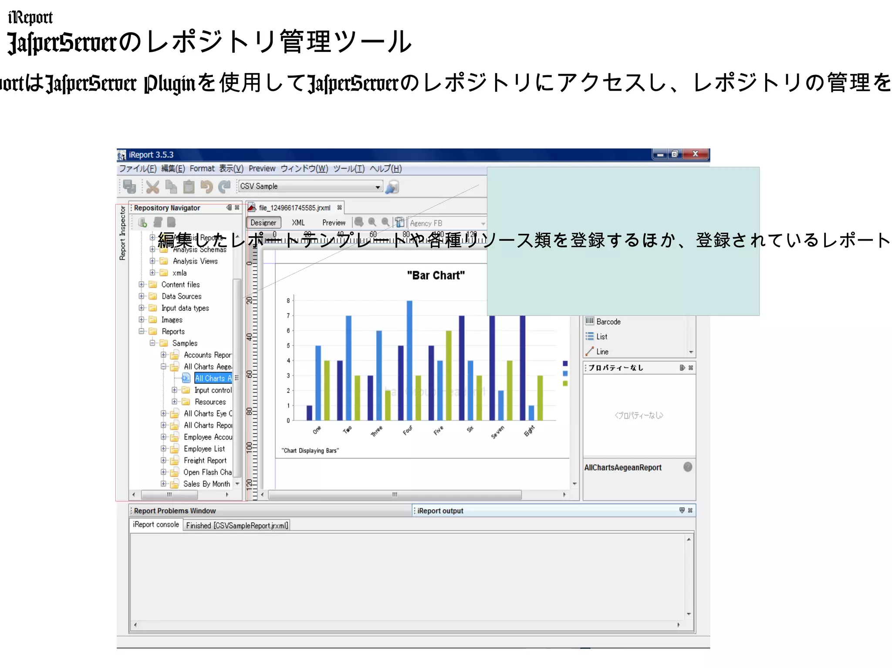Viewport: 892px width, 668px height.
Task: Expand the Content files folder
Action: [x=142, y=284]
